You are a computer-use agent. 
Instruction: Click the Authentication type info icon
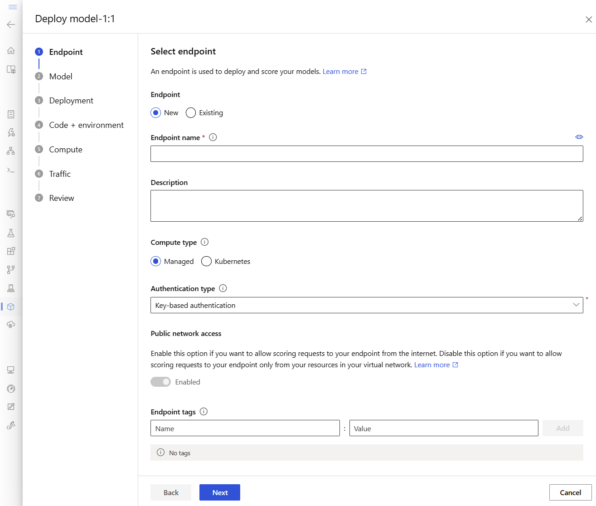click(x=223, y=288)
